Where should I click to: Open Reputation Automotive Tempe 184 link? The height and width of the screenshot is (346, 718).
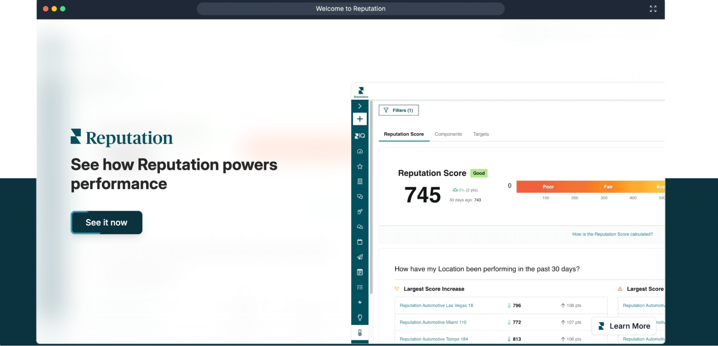tap(434, 339)
